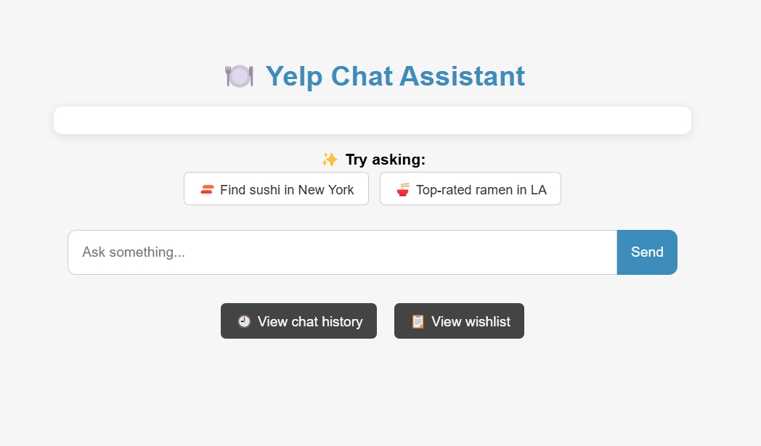Select the sushi icon left of suggestion text
This screenshot has height=446, width=761.
pyautogui.click(x=208, y=189)
